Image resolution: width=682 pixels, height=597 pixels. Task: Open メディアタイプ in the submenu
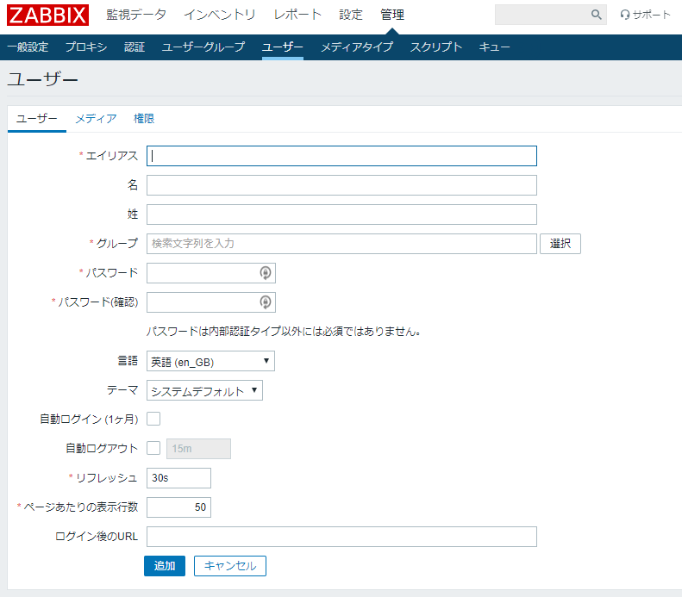click(357, 47)
